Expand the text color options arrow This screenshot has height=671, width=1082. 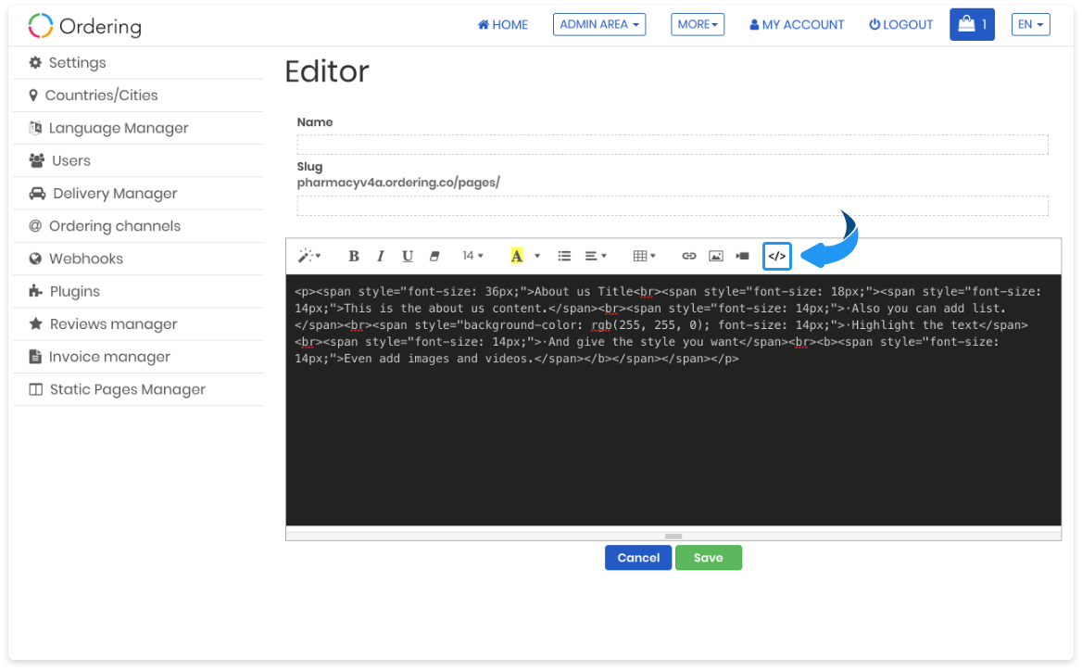coord(537,256)
